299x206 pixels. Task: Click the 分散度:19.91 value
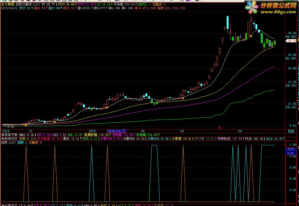pyautogui.click(x=181, y=139)
